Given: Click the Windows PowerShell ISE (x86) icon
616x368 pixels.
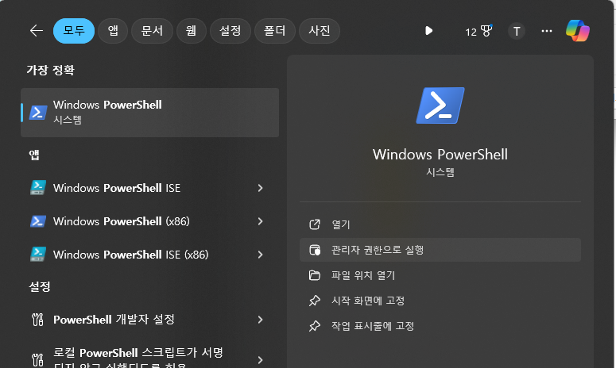Looking at the screenshot, I should (38, 255).
